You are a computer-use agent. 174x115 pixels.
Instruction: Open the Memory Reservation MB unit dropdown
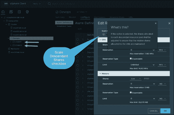[x=162, y=84]
